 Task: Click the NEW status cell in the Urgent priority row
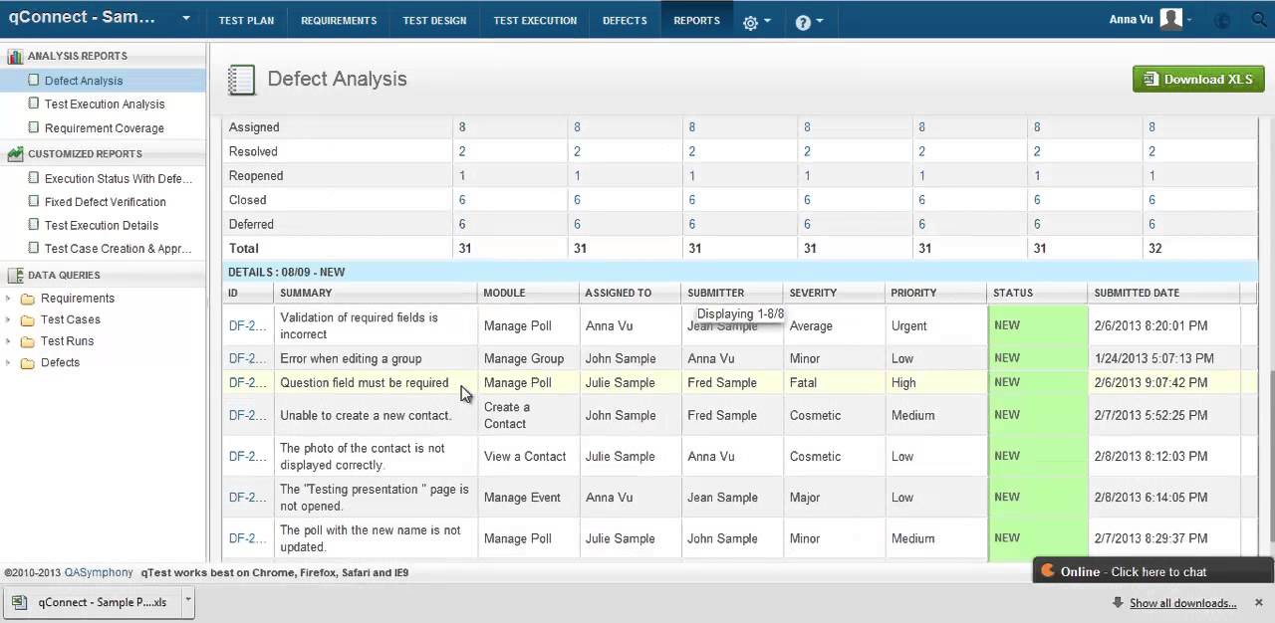(x=1037, y=325)
